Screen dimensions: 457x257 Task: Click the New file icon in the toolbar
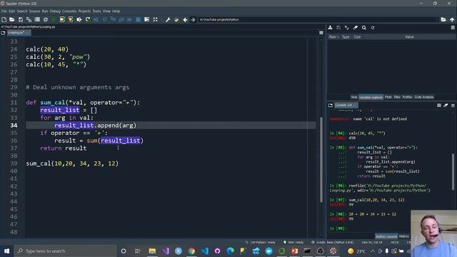[4, 20]
